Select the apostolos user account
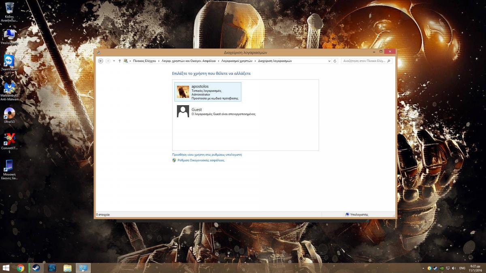Screen dimensions: 486x273 pyautogui.click(x=208, y=92)
